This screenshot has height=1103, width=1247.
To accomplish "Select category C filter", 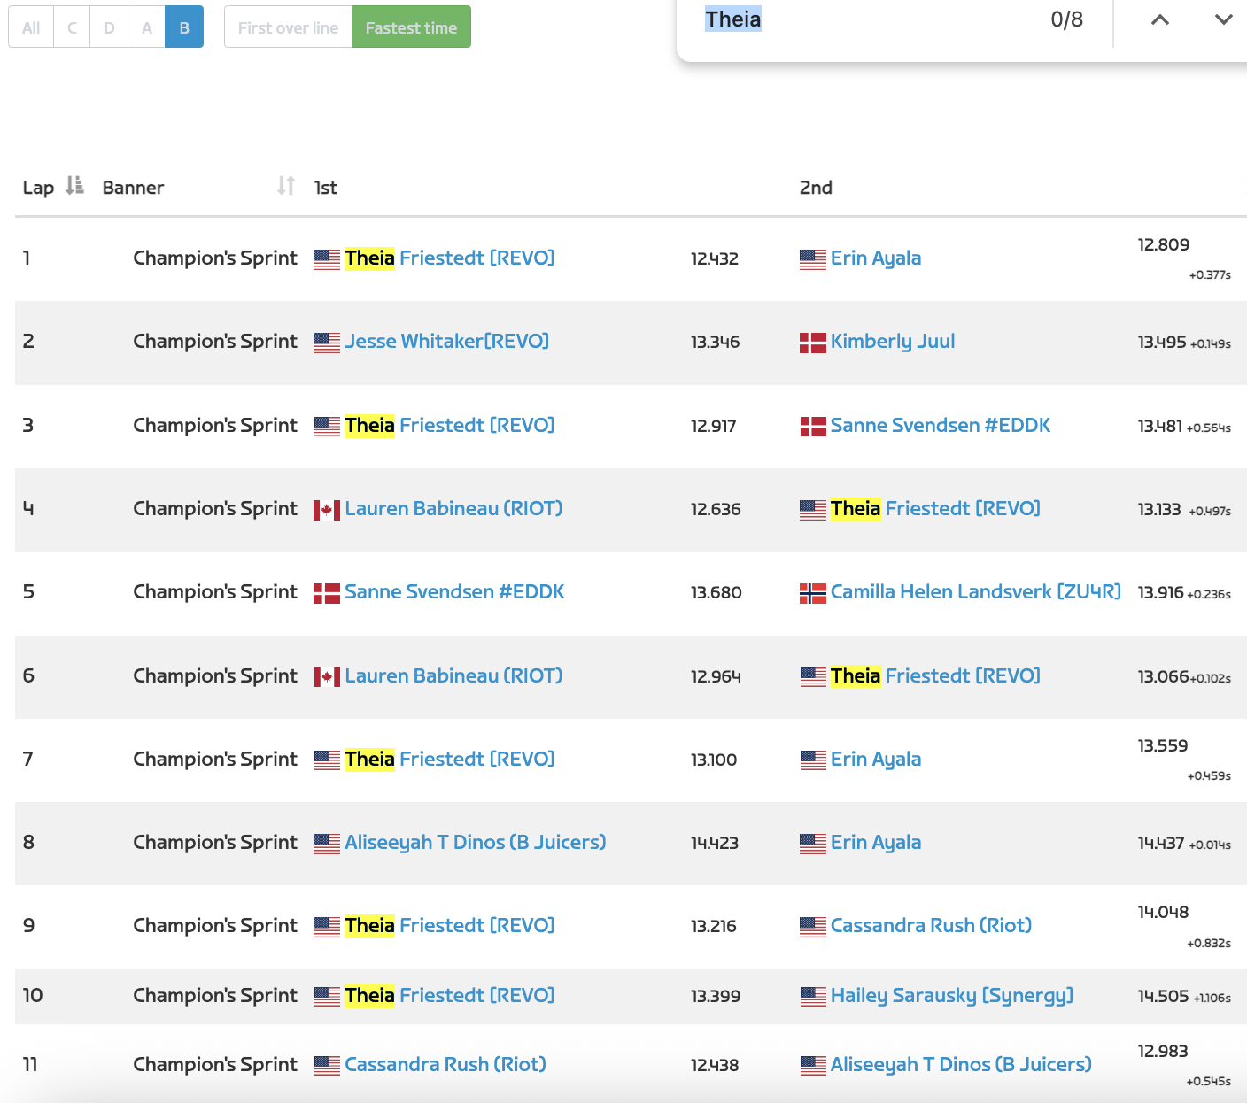I will pyautogui.click(x=72, y=27).
